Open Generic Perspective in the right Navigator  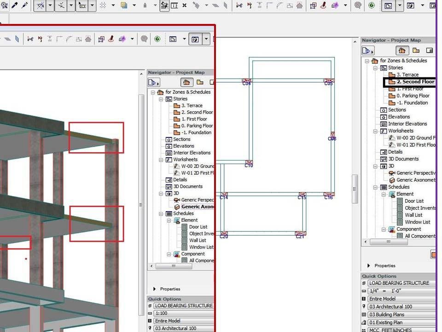(x=415, y=173)
